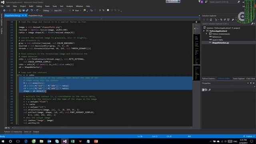
Task: Click the Start debugging button
Action: 76,10
